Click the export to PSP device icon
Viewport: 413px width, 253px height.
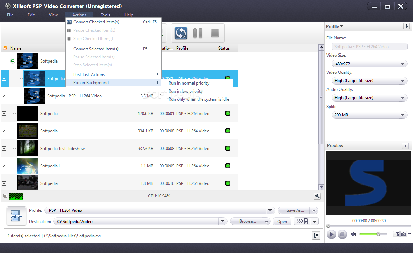[302, 221]
